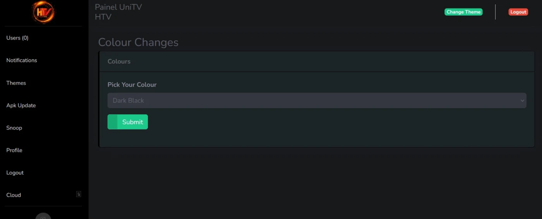Click the Pick Your Colour label
The height and width of the screenshot is (219, 542).
132,85
